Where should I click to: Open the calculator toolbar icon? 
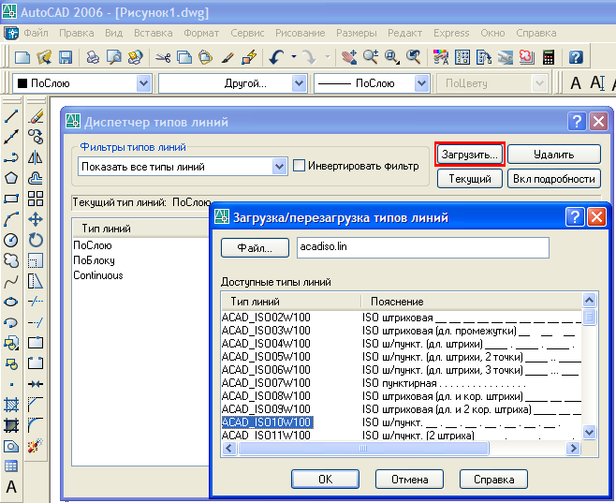[x=549, y=57]
